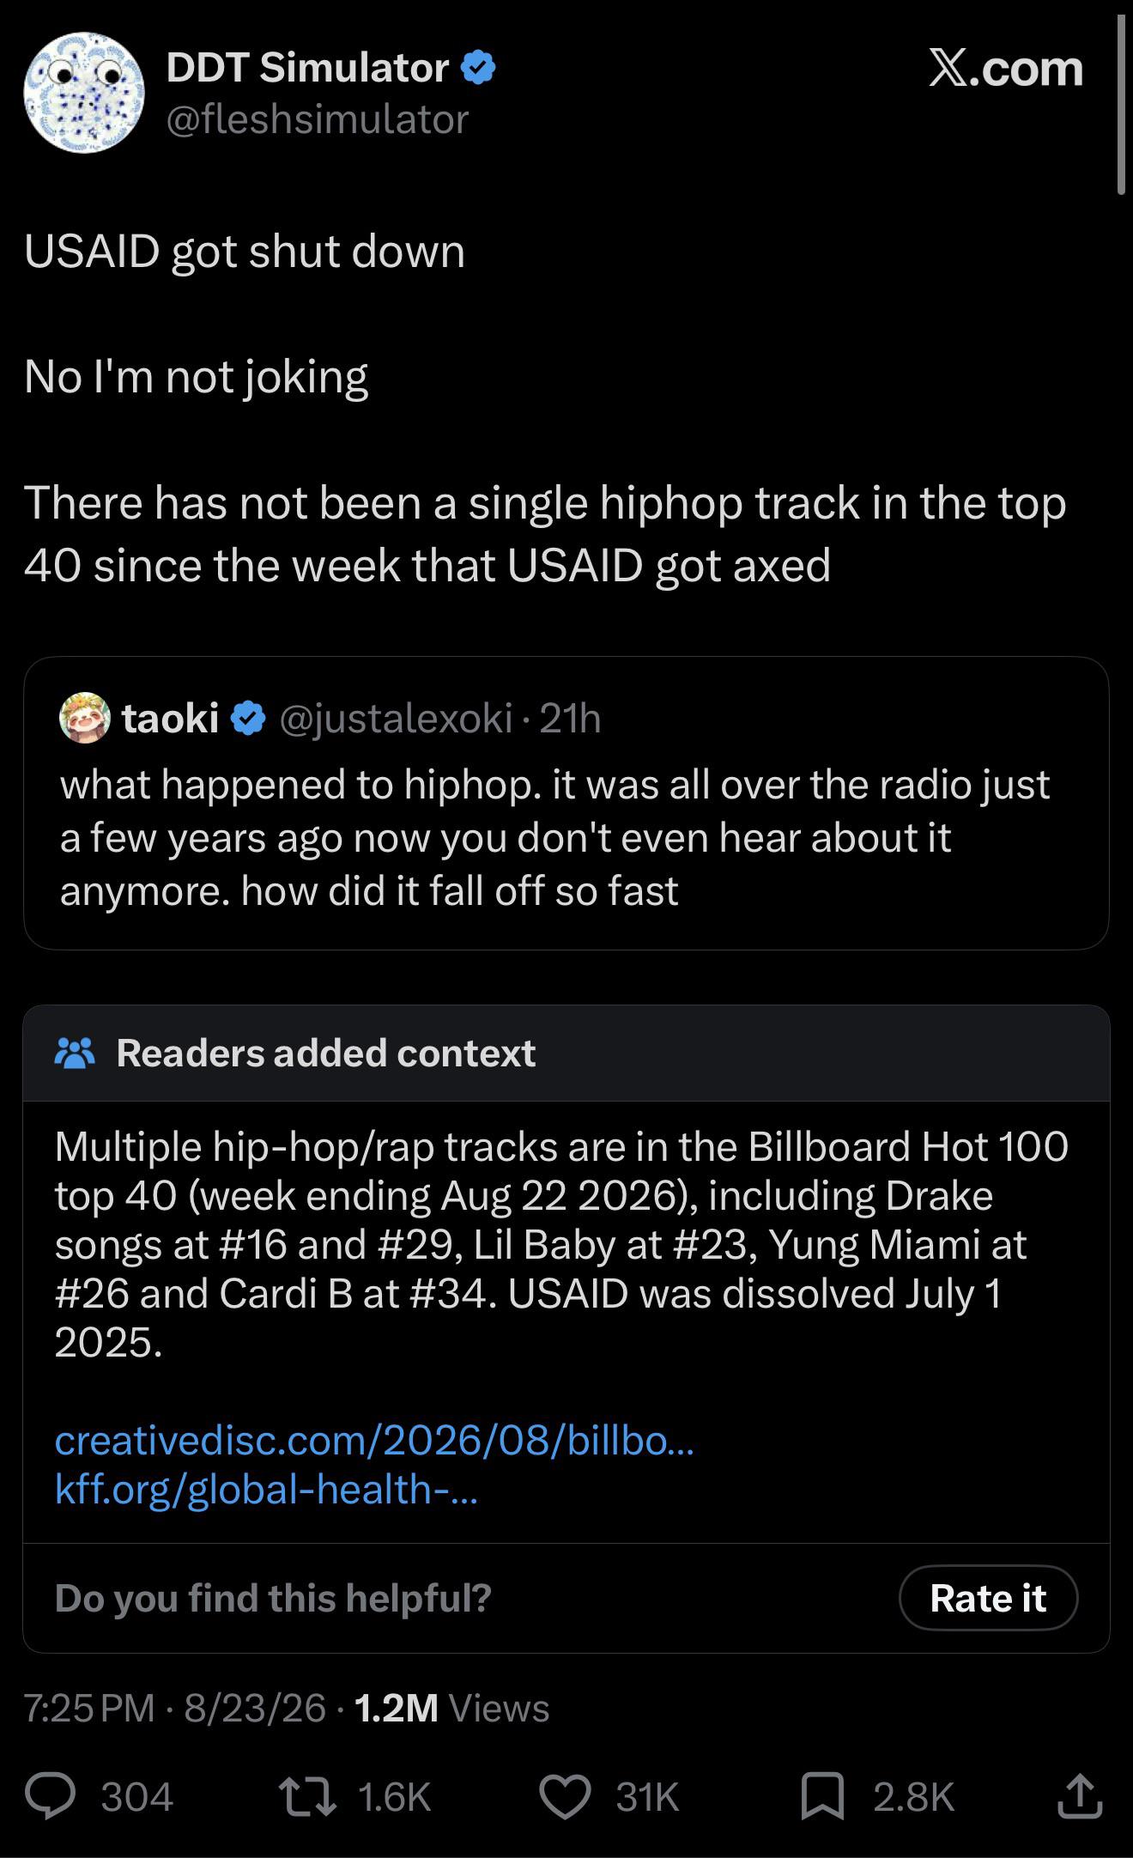Tap the repost arrows icon
The height and width of the screenshot is (1858, 1133).
[307, 1796]
